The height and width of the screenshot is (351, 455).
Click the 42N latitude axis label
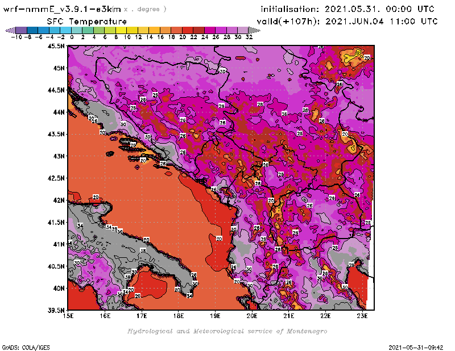(x=58, y=200)
